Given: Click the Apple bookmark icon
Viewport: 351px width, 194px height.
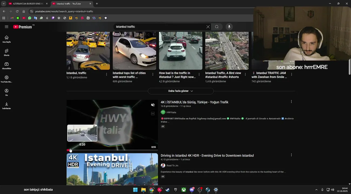Looking at the screenshot, I should 47,18.
